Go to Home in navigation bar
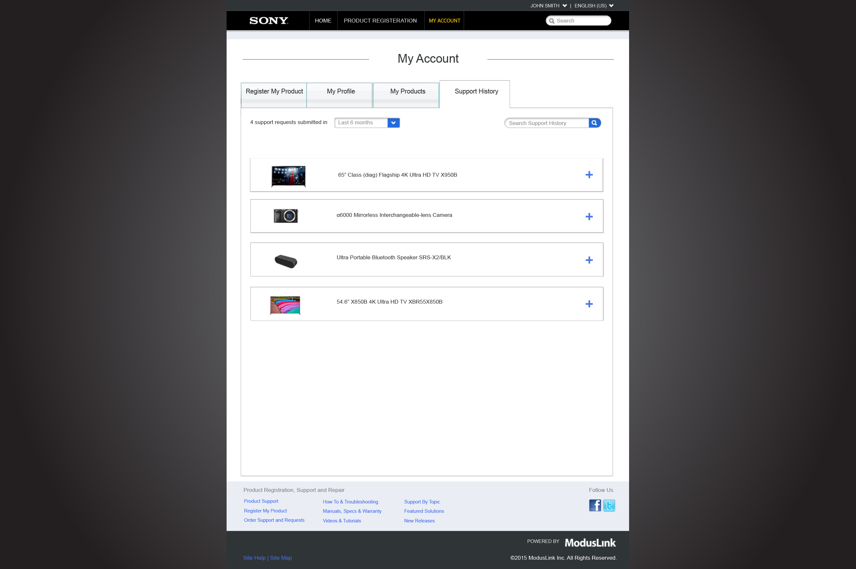 323,21
